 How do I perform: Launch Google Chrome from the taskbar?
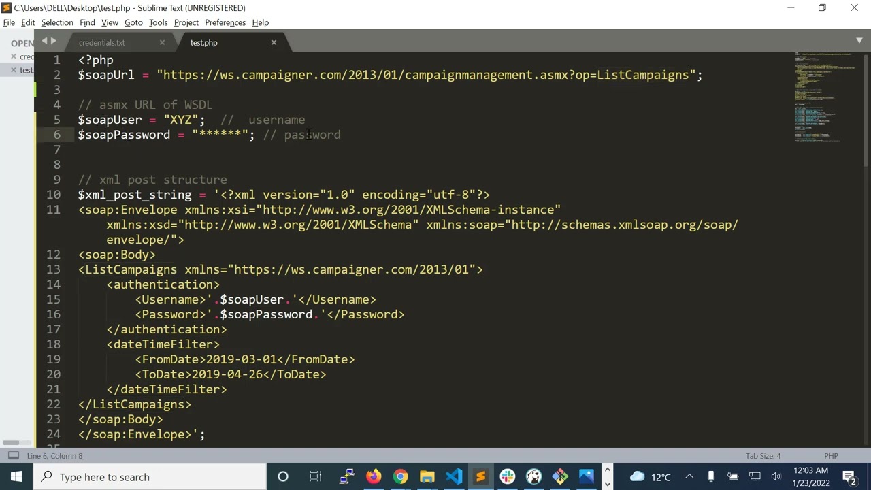[x=400, y=476]
